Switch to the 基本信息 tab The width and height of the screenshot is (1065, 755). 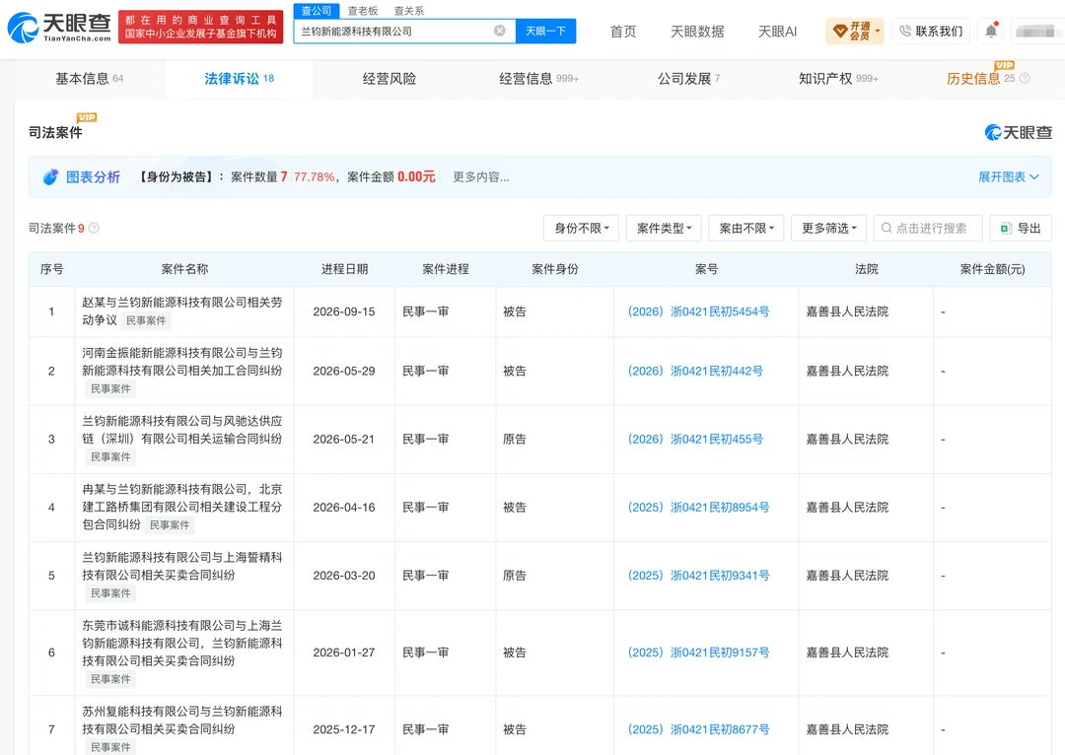(90, 79)
